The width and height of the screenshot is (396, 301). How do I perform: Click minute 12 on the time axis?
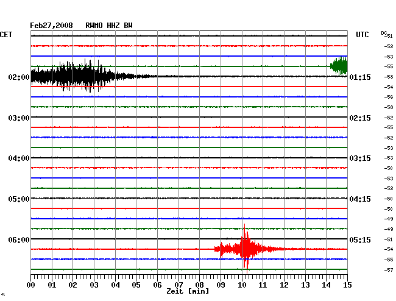(x=284, y=285)
